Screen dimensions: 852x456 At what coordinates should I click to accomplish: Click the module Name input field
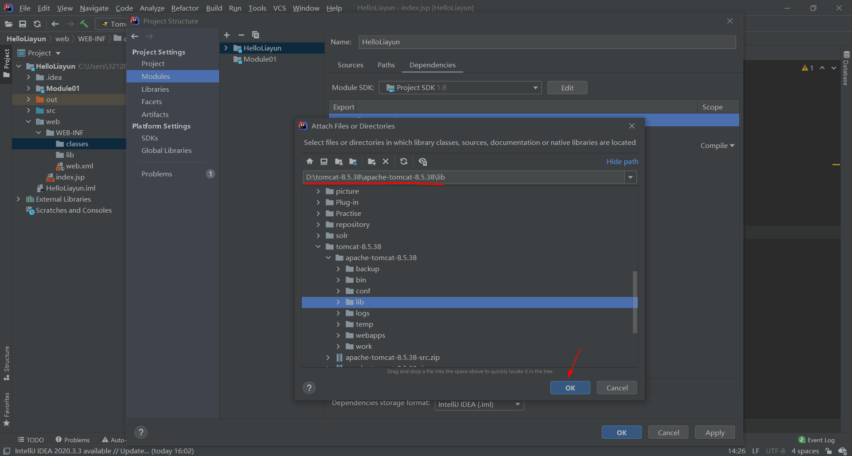pos(547,42)
